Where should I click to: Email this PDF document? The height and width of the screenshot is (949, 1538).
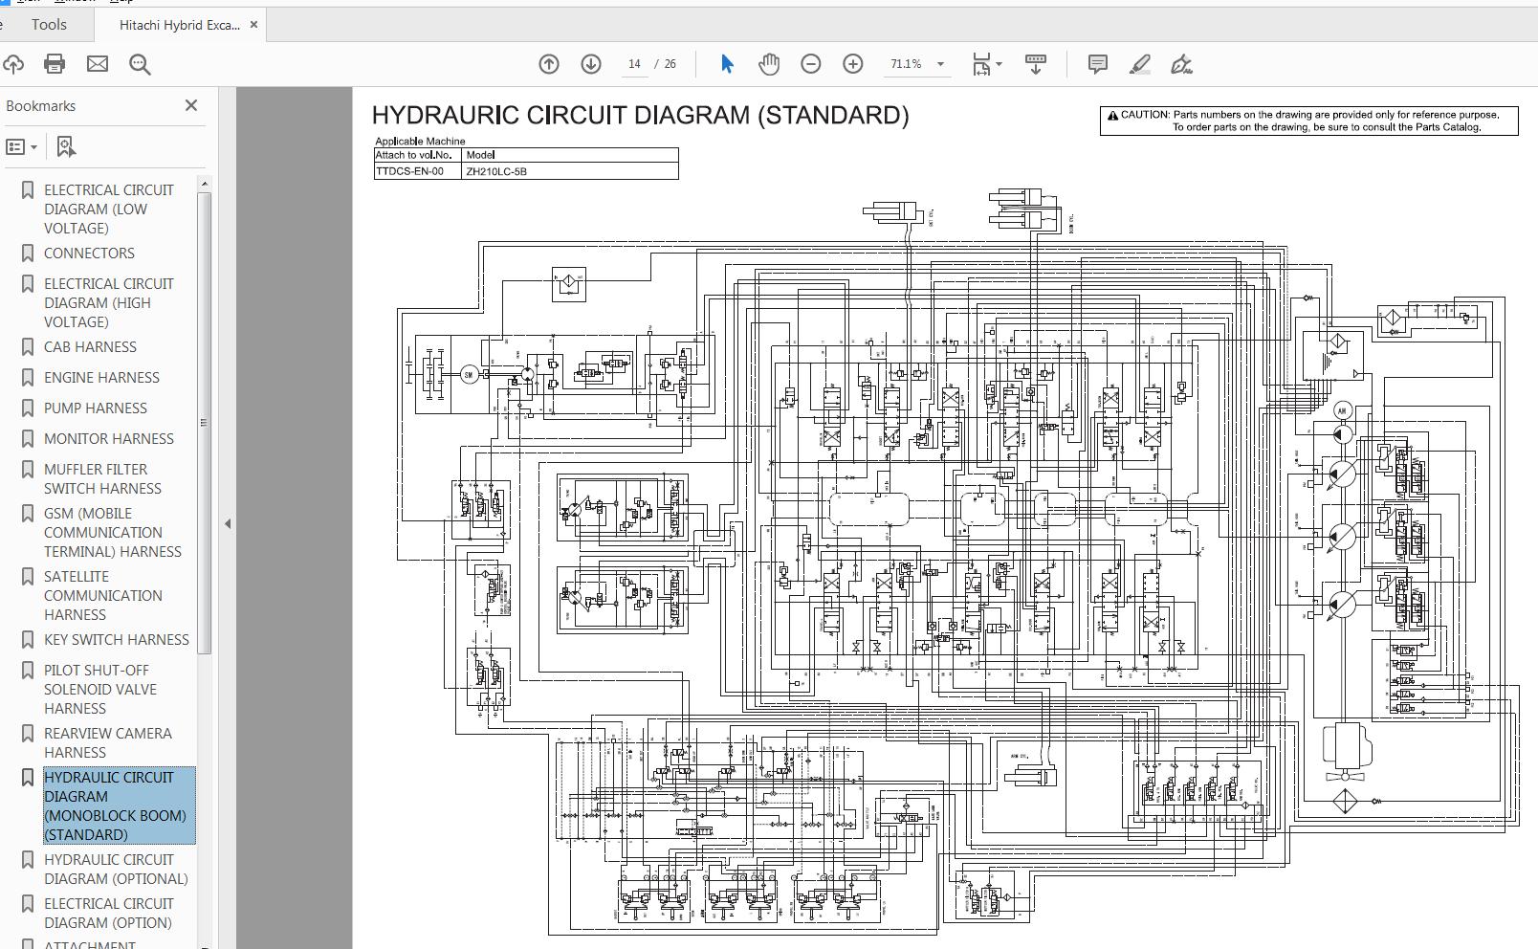pyautogui.click(x=97, y=64)
